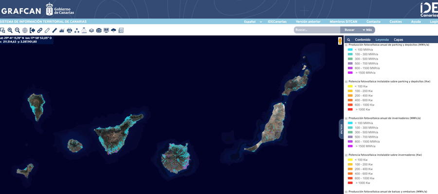Open the Español language dropdown
Screen dimensions: 438x194
pos(251,22)
